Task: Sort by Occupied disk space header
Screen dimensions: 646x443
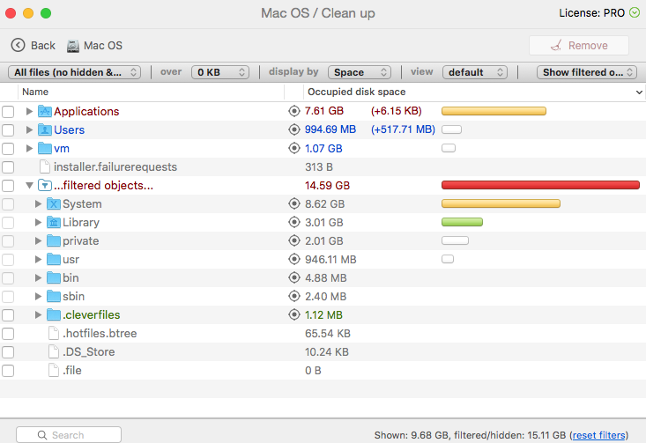Action: coord(475,92)
